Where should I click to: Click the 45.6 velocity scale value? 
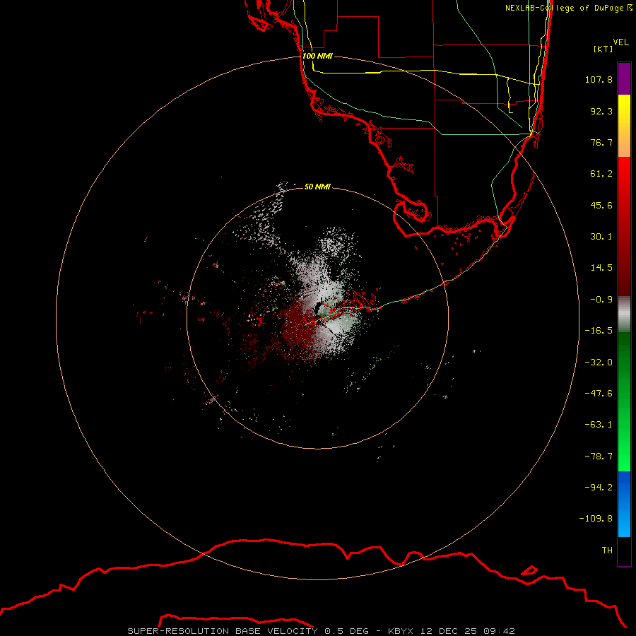pos(601,205)
